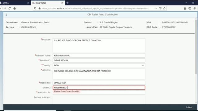Click into the Address text area
The width and height of the screenshot is (198, 111).
99,74
